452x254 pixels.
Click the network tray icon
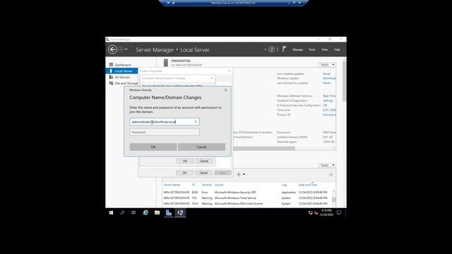311,213
